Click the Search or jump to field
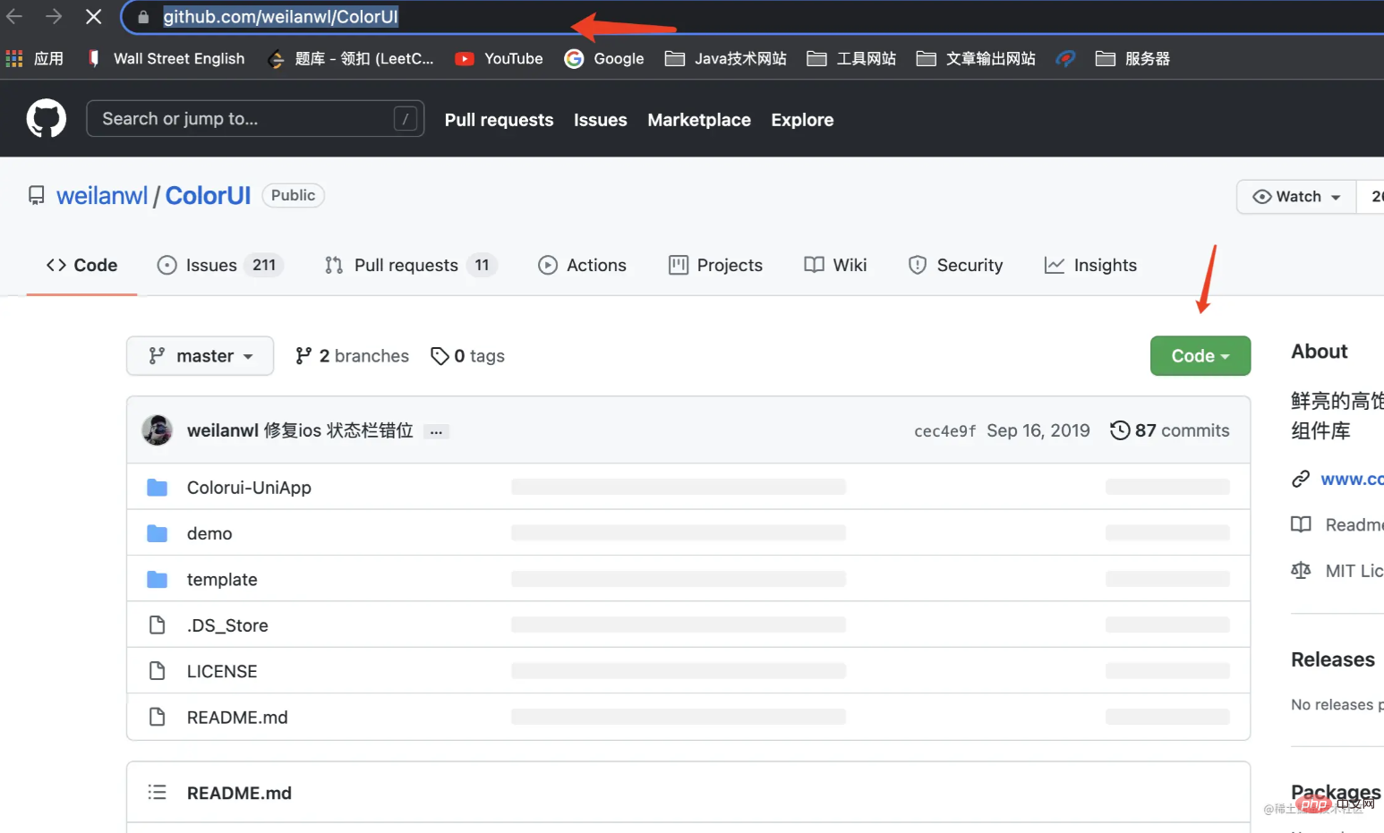The height and width of the screenshot is (833, 1384). click(255, 118)
